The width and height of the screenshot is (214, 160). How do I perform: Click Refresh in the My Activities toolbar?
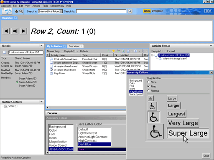[x=84, y=51]
